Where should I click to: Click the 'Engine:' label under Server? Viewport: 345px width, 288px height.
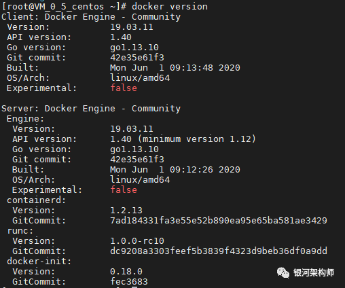25,119
